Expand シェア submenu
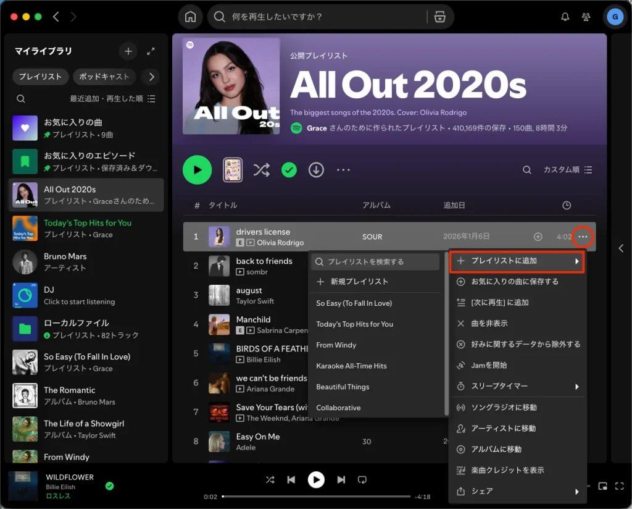This screenshot has height=509, width=632. (x=517, y=491)
